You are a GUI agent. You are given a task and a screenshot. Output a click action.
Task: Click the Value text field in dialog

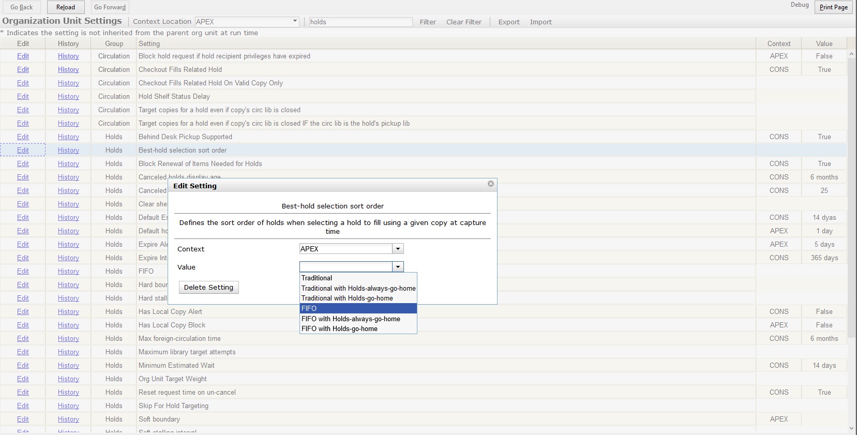click(346, 267)
